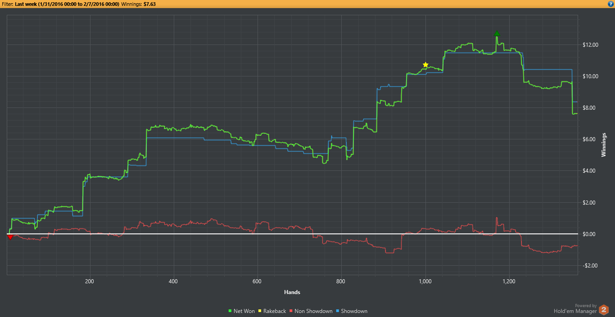Click the $12.00 axis label
The height and width of the screenshot is (317, 615).
(x=590, y=45)
